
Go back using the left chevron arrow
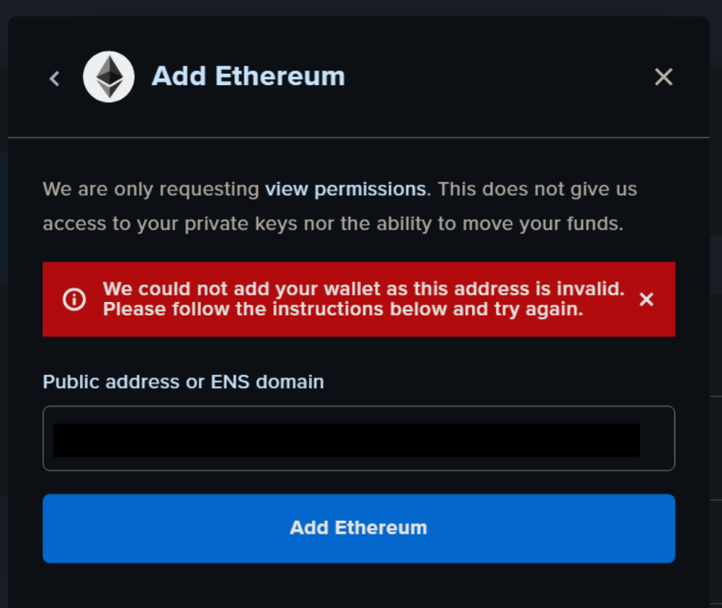54,79
